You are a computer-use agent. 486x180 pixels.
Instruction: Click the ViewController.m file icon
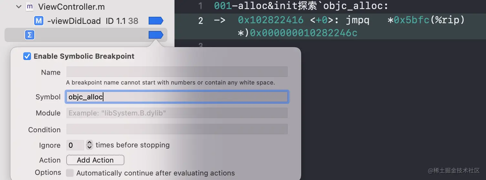[x=30, y=6]
